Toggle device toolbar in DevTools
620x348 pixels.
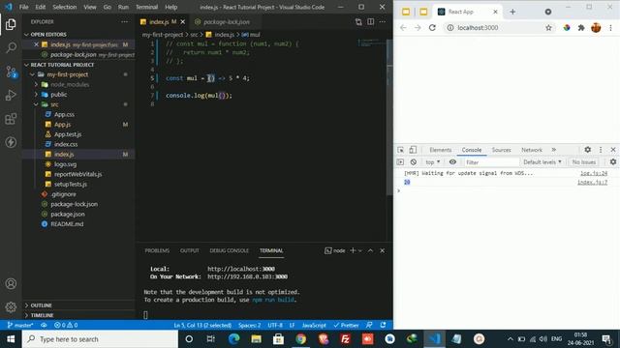pos(413,150)
